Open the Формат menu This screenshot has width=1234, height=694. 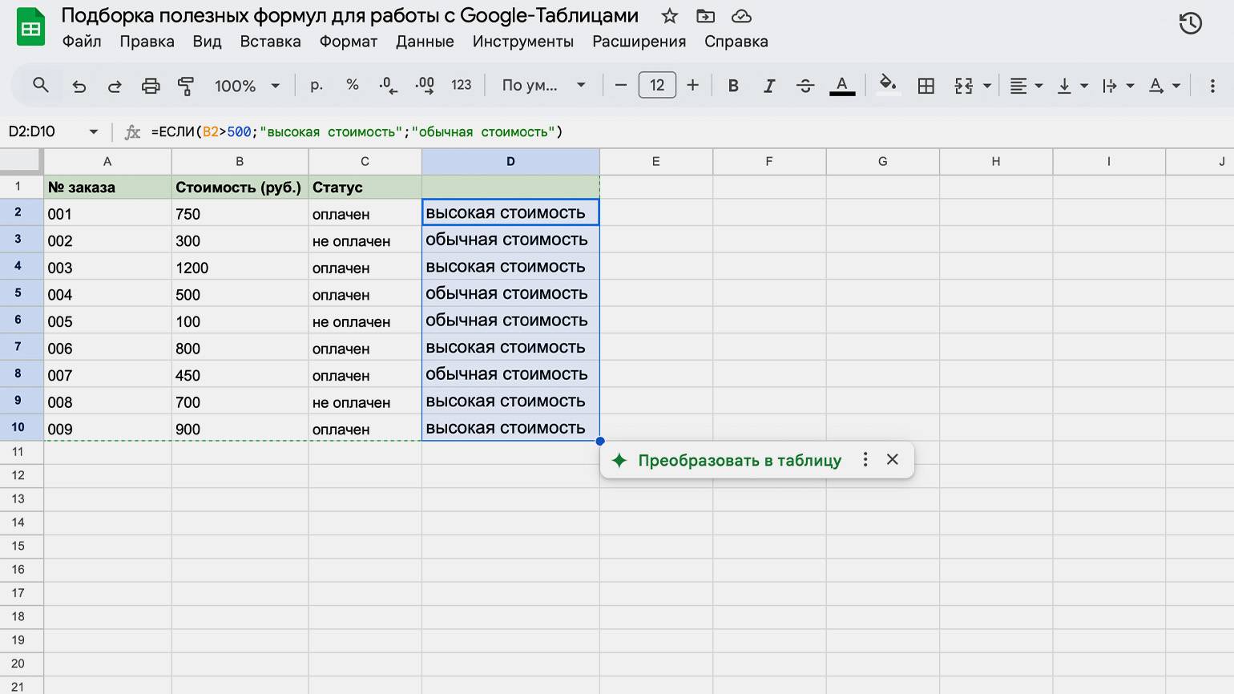(348, 42)
